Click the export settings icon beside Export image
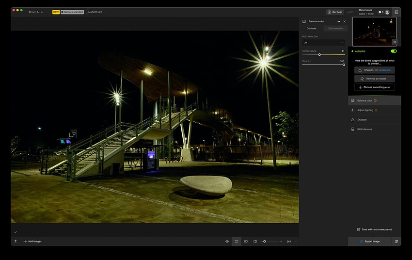Viewport: 412px width, 260px height. [x=396, y=241]
